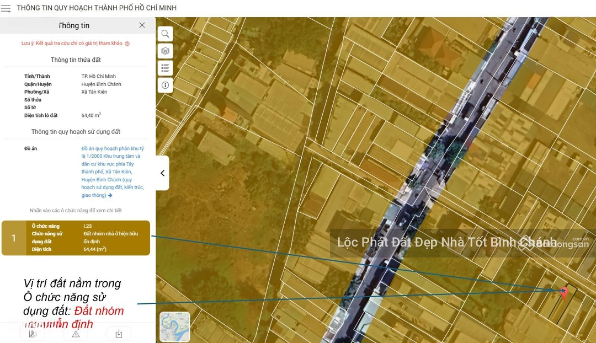Click the red location pin on map
The height and width of the screenshot is (343, 596).
[563, 292]
